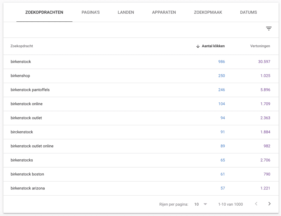
Task: Select the birkenshop query
Action: [20, 76]
